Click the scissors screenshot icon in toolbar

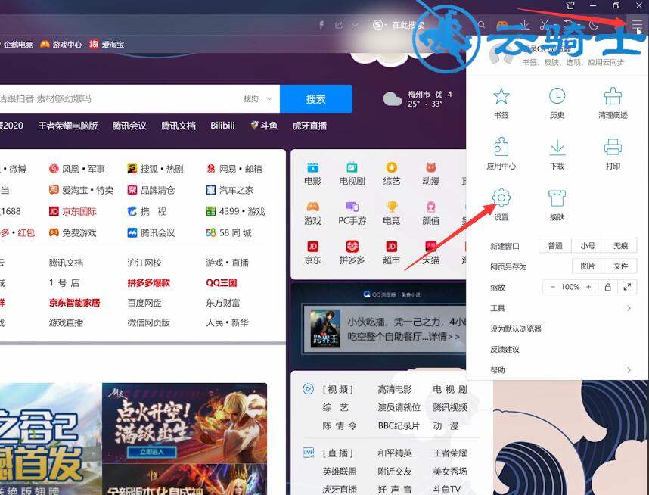click(545, 25)
